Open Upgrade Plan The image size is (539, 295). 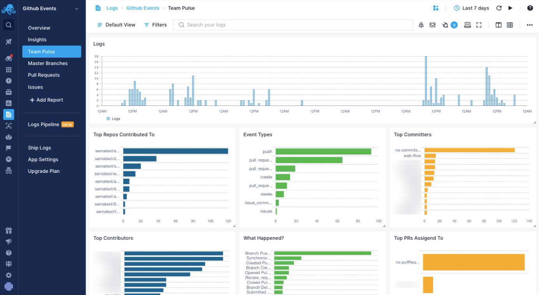click(44, 171)
